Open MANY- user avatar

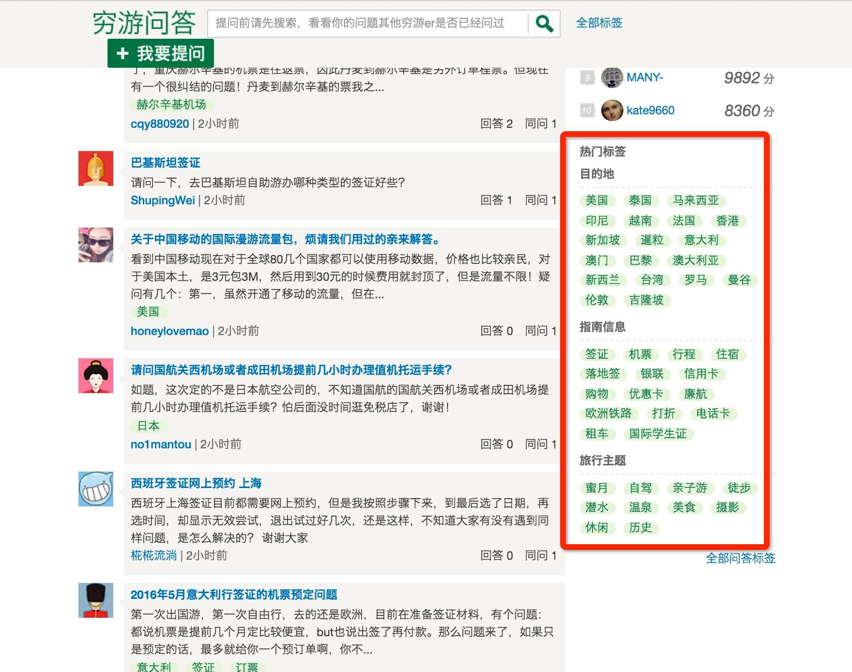[x=612, y=77]
